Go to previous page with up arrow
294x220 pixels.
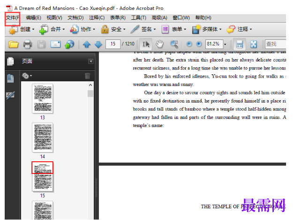coord(86,45)
